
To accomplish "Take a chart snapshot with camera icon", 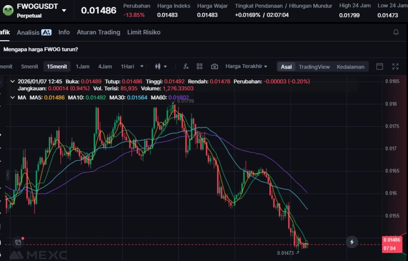I will (214, 66).
